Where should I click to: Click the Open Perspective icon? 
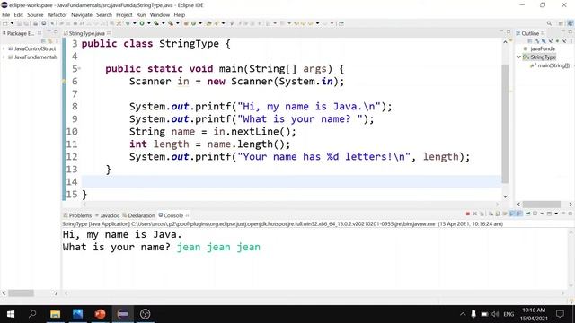coord(561,23)
